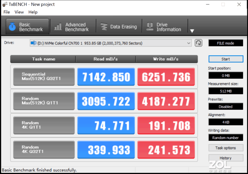
Task: Click the drive icon in the Drive selector
Action: (x=34, y=43)
